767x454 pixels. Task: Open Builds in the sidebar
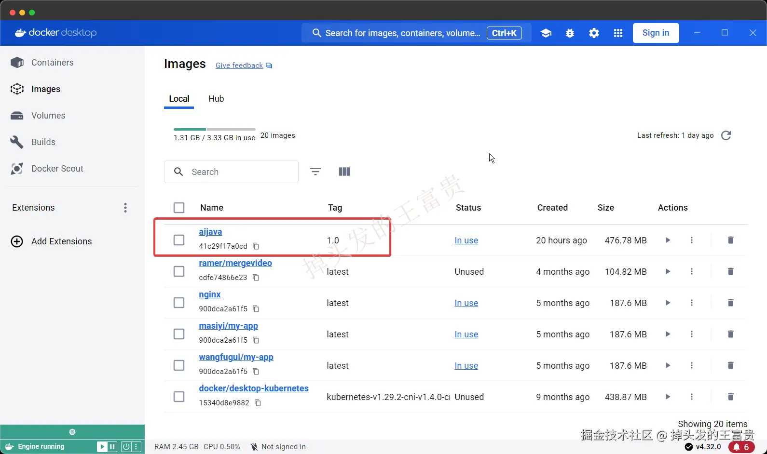coord(72,142)
